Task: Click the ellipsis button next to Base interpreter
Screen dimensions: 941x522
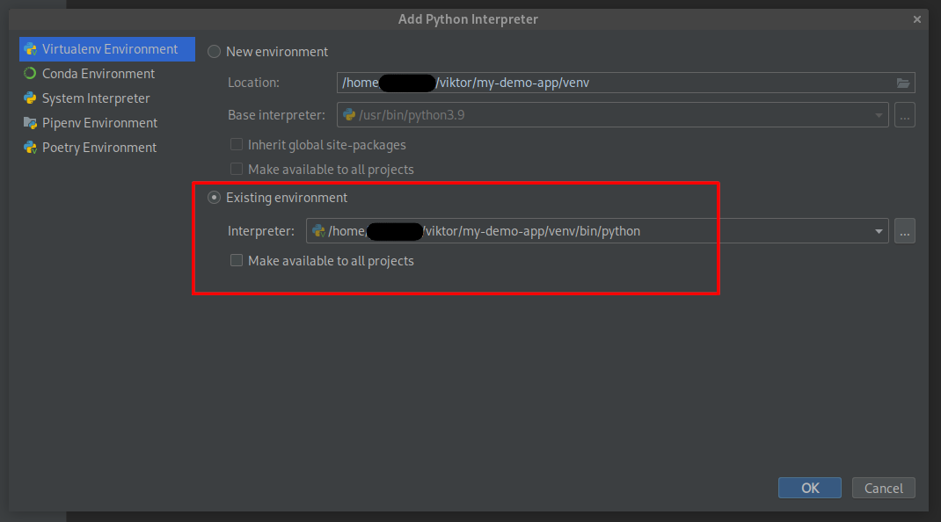Action: tap(904, 114)
